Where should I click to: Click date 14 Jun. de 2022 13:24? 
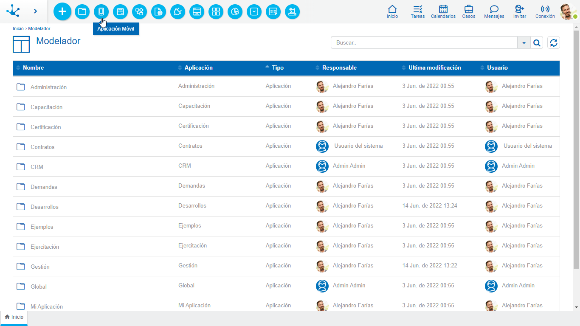coord(430,205)
